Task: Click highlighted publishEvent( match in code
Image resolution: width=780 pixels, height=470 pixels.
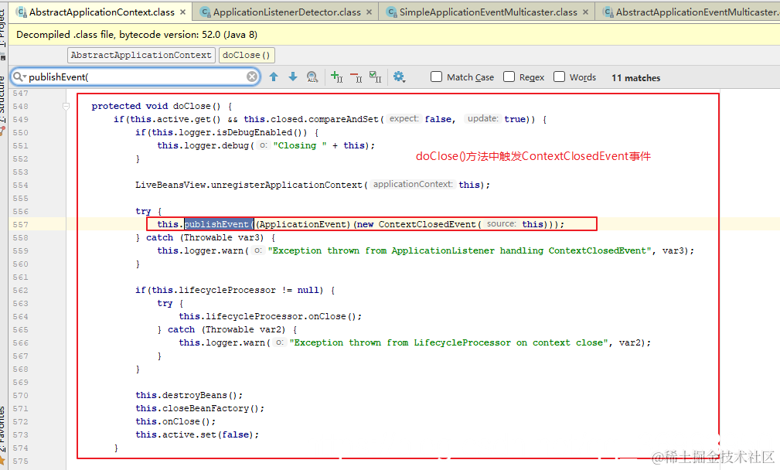Action: (220, 224)
